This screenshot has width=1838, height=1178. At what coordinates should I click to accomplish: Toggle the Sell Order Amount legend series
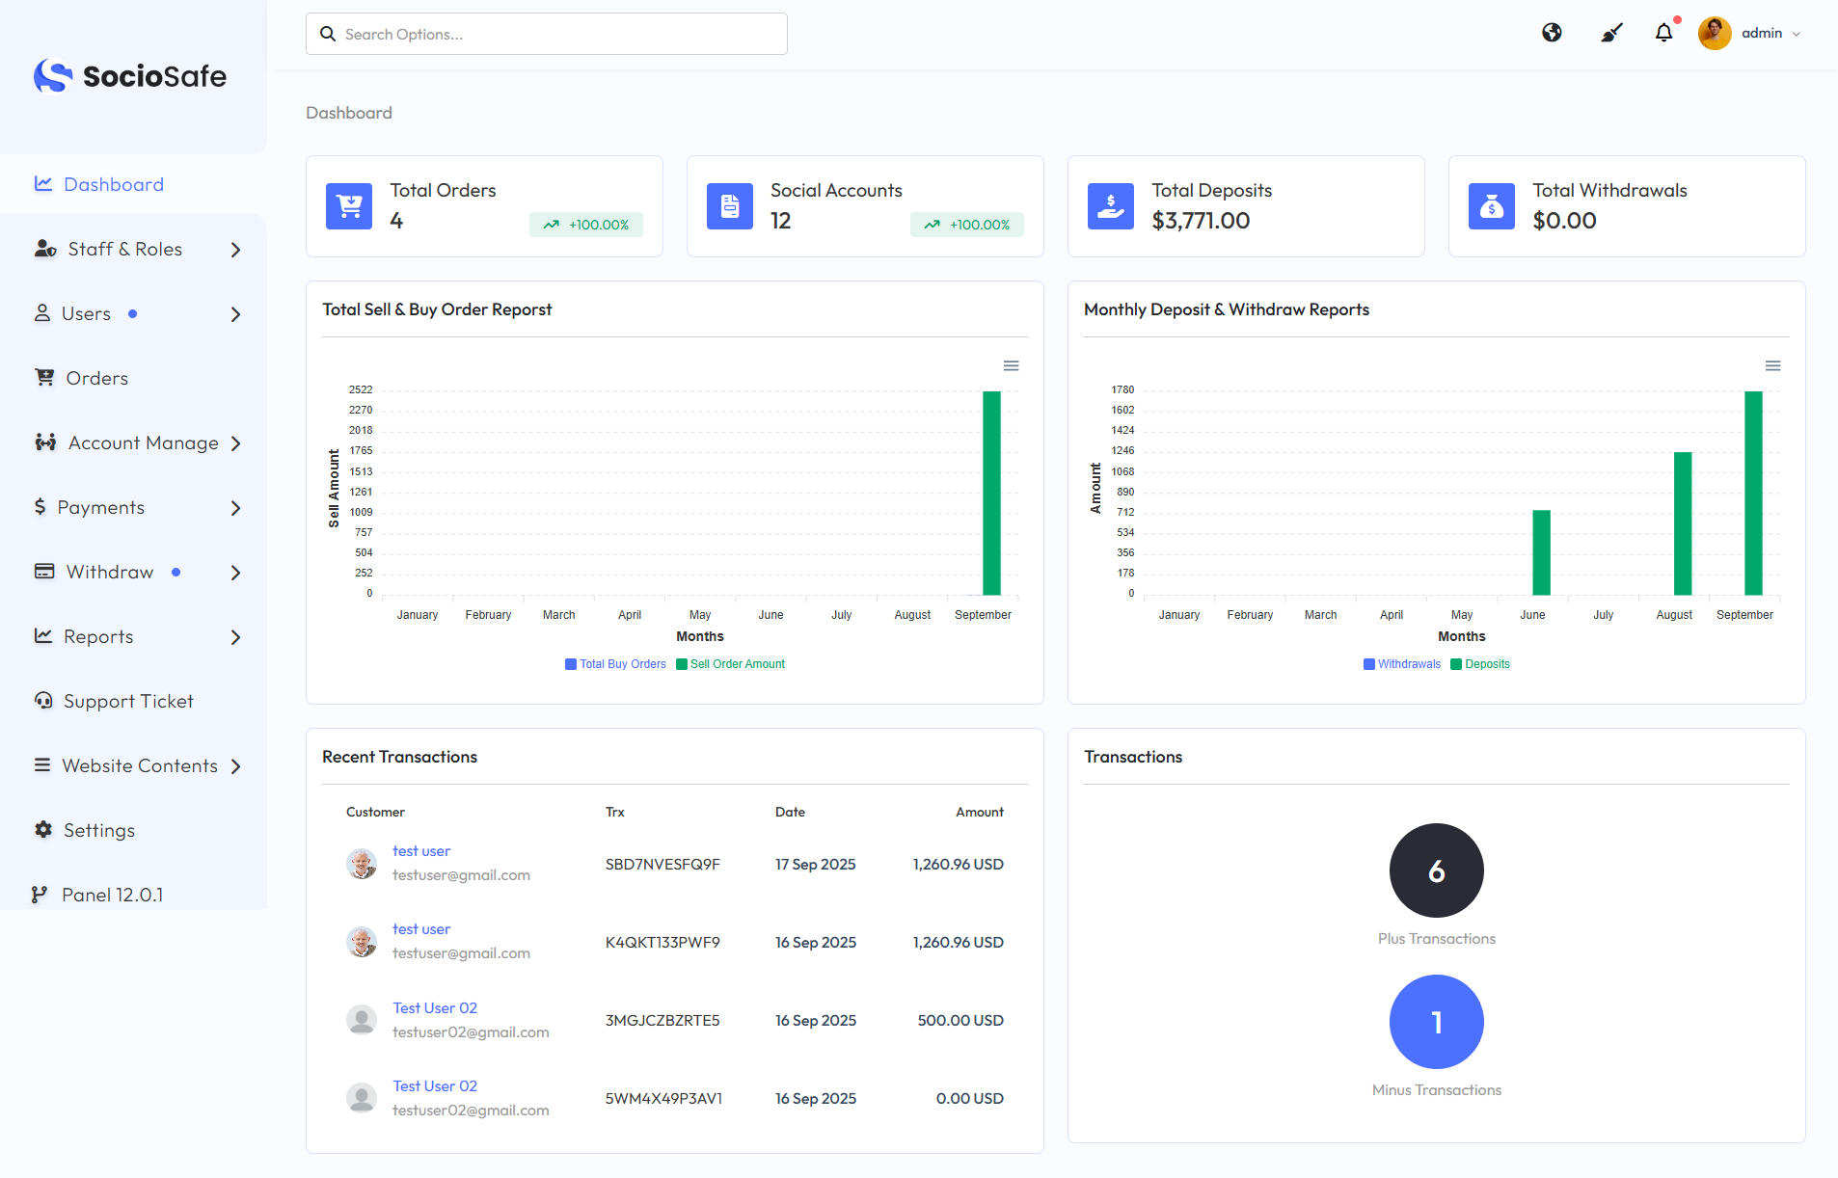coord(731,664)
